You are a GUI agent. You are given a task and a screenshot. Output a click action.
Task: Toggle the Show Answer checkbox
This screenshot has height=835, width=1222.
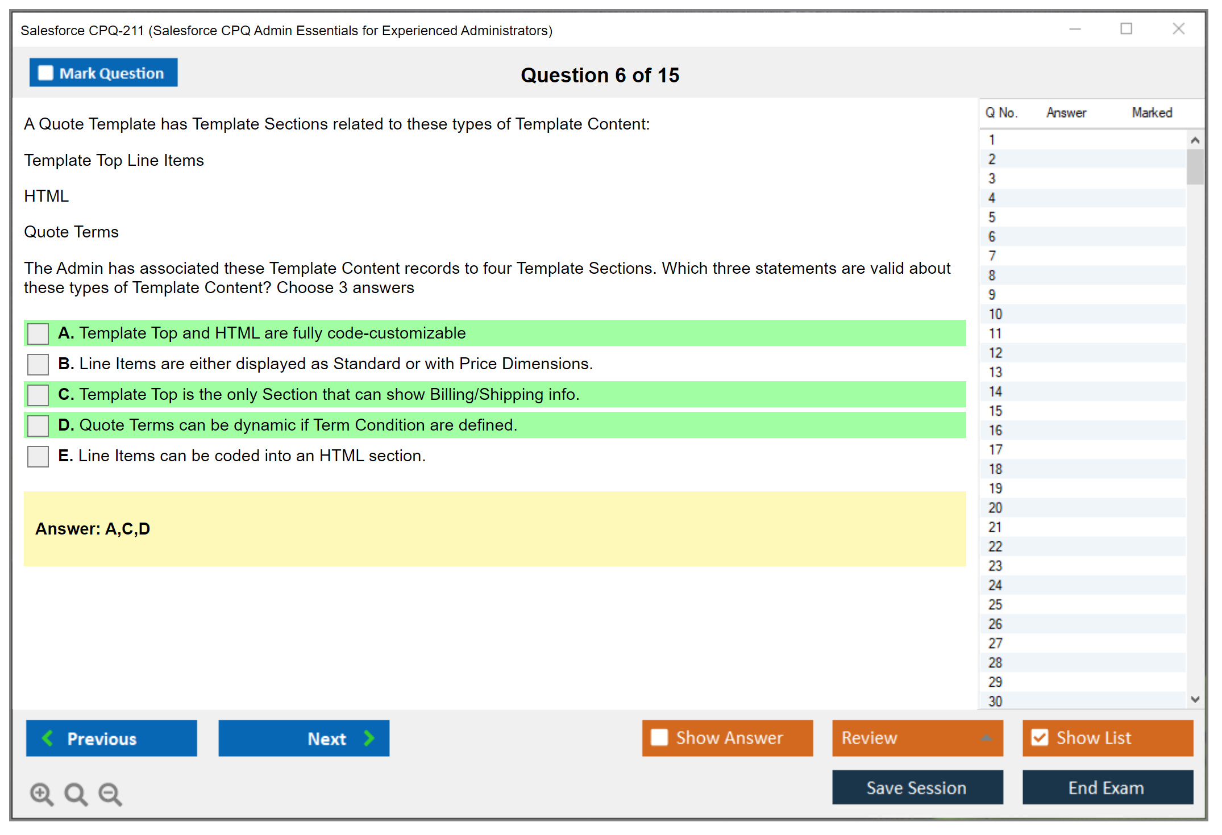pyautogui.click(x=659, y=737)
